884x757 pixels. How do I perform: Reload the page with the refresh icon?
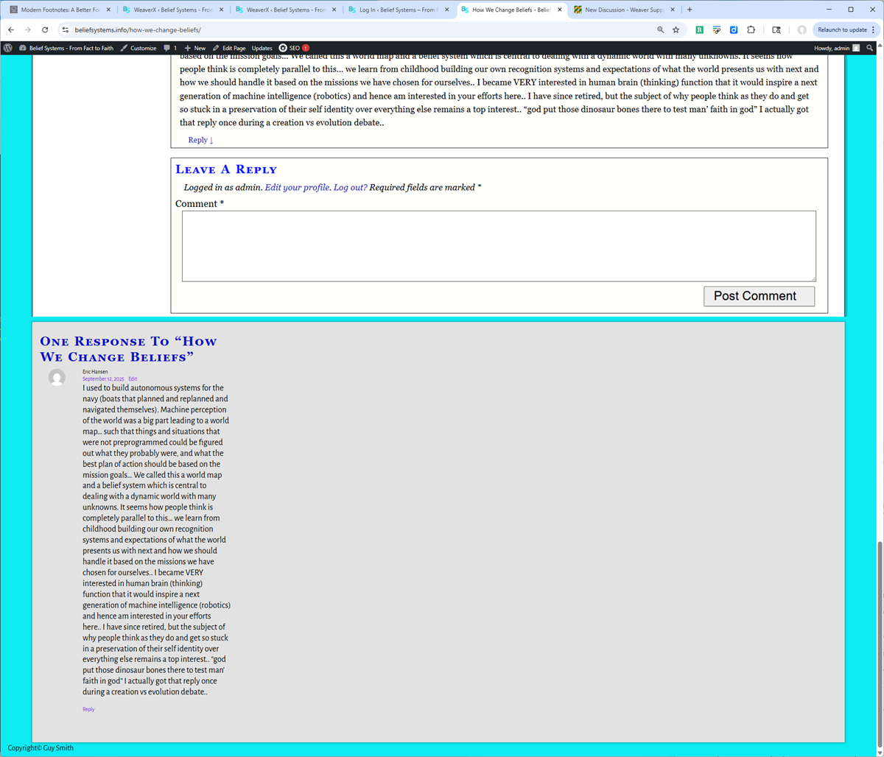45,30
